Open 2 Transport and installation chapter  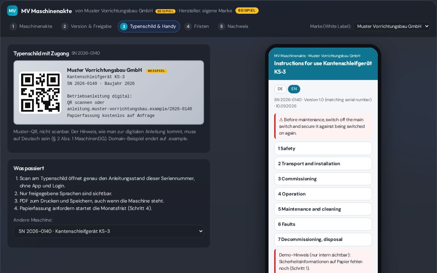tap(323, 163)
